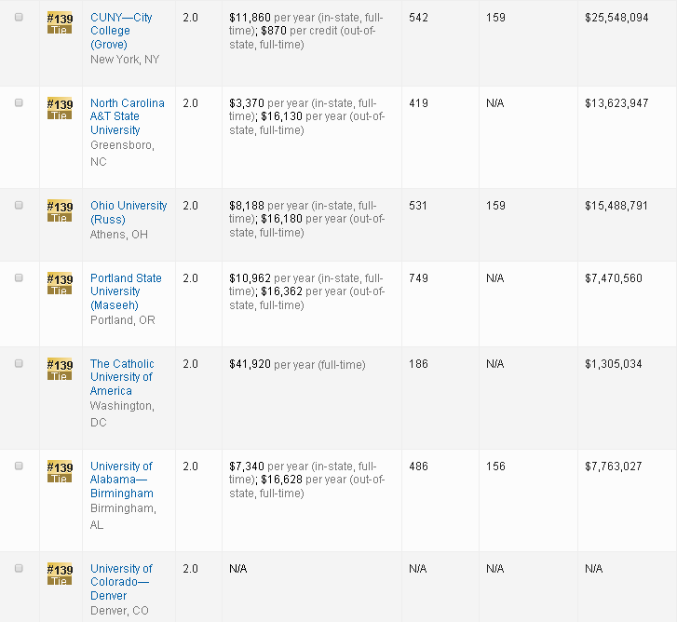Select the North Carolina A&T State checkbox
The height and width of the screenshot is (622, 677).
19,103
